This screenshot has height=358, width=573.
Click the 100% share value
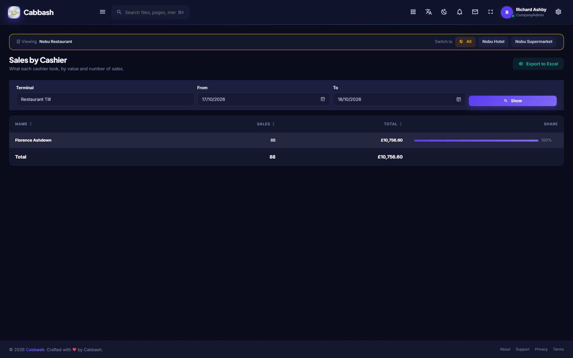[546, 140]
